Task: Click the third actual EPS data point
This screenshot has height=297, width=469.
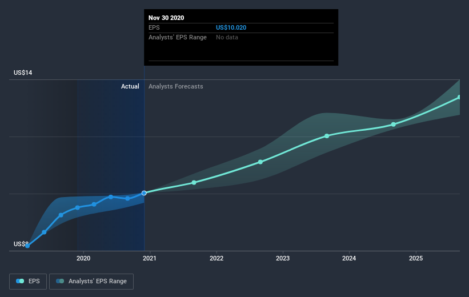Action: point(61,215)
